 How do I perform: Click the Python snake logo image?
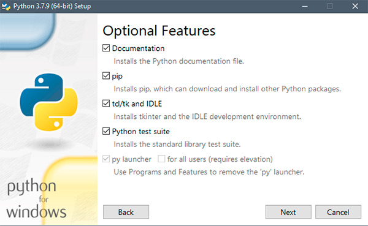49,102
